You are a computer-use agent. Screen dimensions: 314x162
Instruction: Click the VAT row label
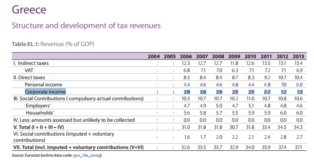pos(29,70)
